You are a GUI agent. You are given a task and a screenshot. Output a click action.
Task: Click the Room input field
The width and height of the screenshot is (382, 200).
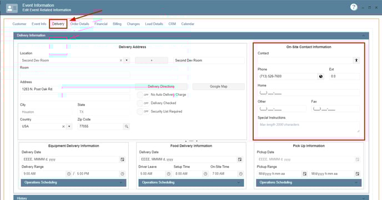[75, 74]
